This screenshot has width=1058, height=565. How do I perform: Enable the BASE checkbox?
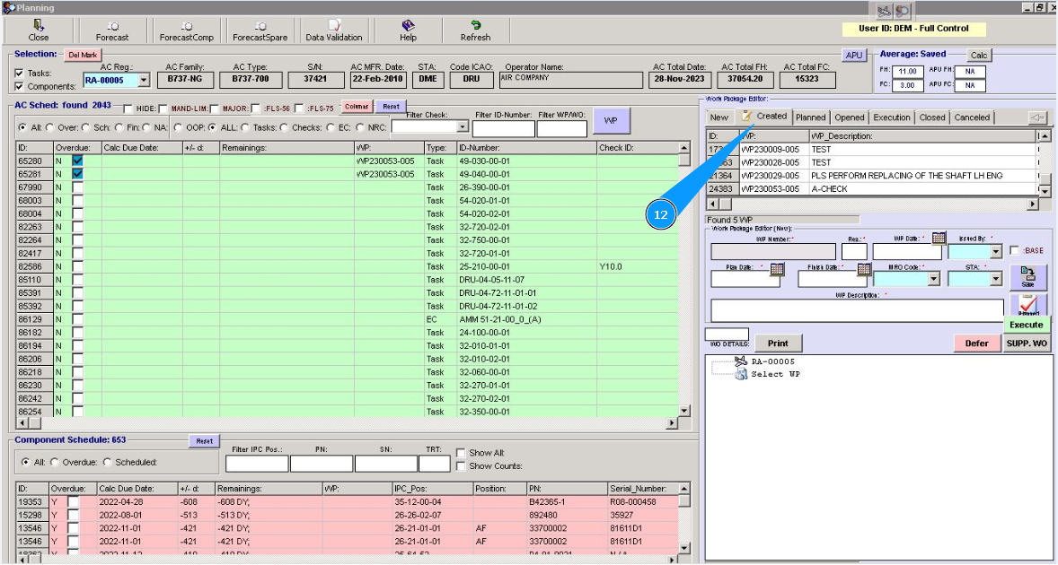(1015, 250)
